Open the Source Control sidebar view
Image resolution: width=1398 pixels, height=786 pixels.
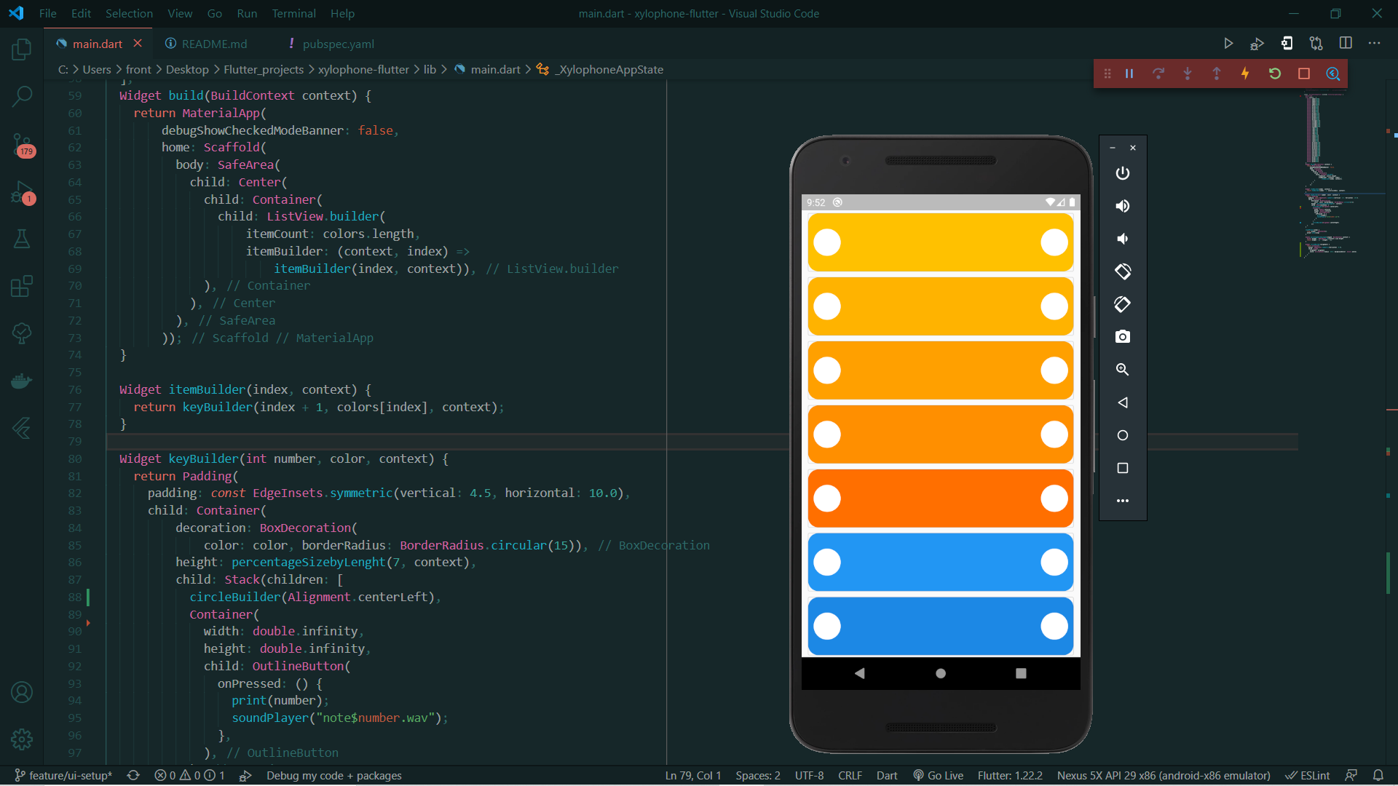[x=22, y=143]
